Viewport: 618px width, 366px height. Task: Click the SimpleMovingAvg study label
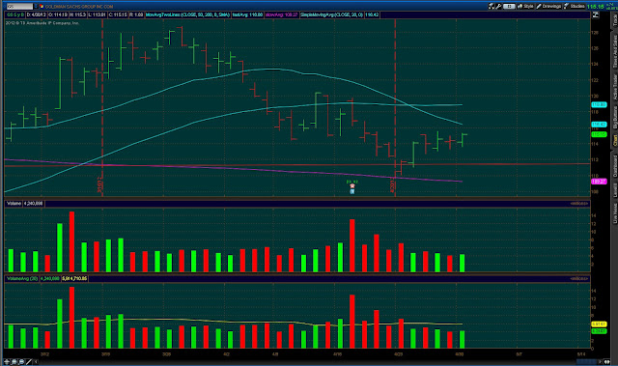(331, 15)
